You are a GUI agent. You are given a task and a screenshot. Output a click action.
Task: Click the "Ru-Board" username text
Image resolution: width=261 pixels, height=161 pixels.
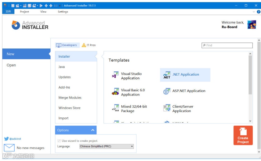[229, 27]
